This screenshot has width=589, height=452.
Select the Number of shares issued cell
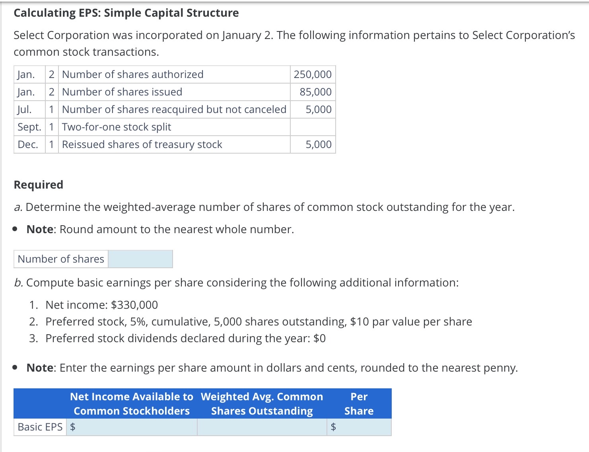[122, 92]
